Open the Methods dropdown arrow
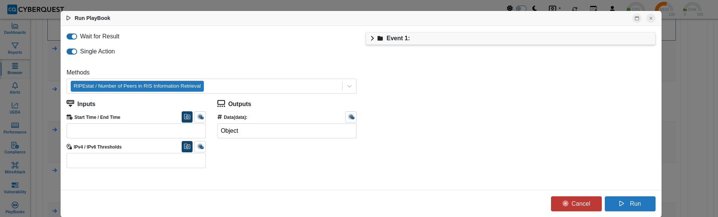This screenshot has width=718, height=217. point(349,86)
